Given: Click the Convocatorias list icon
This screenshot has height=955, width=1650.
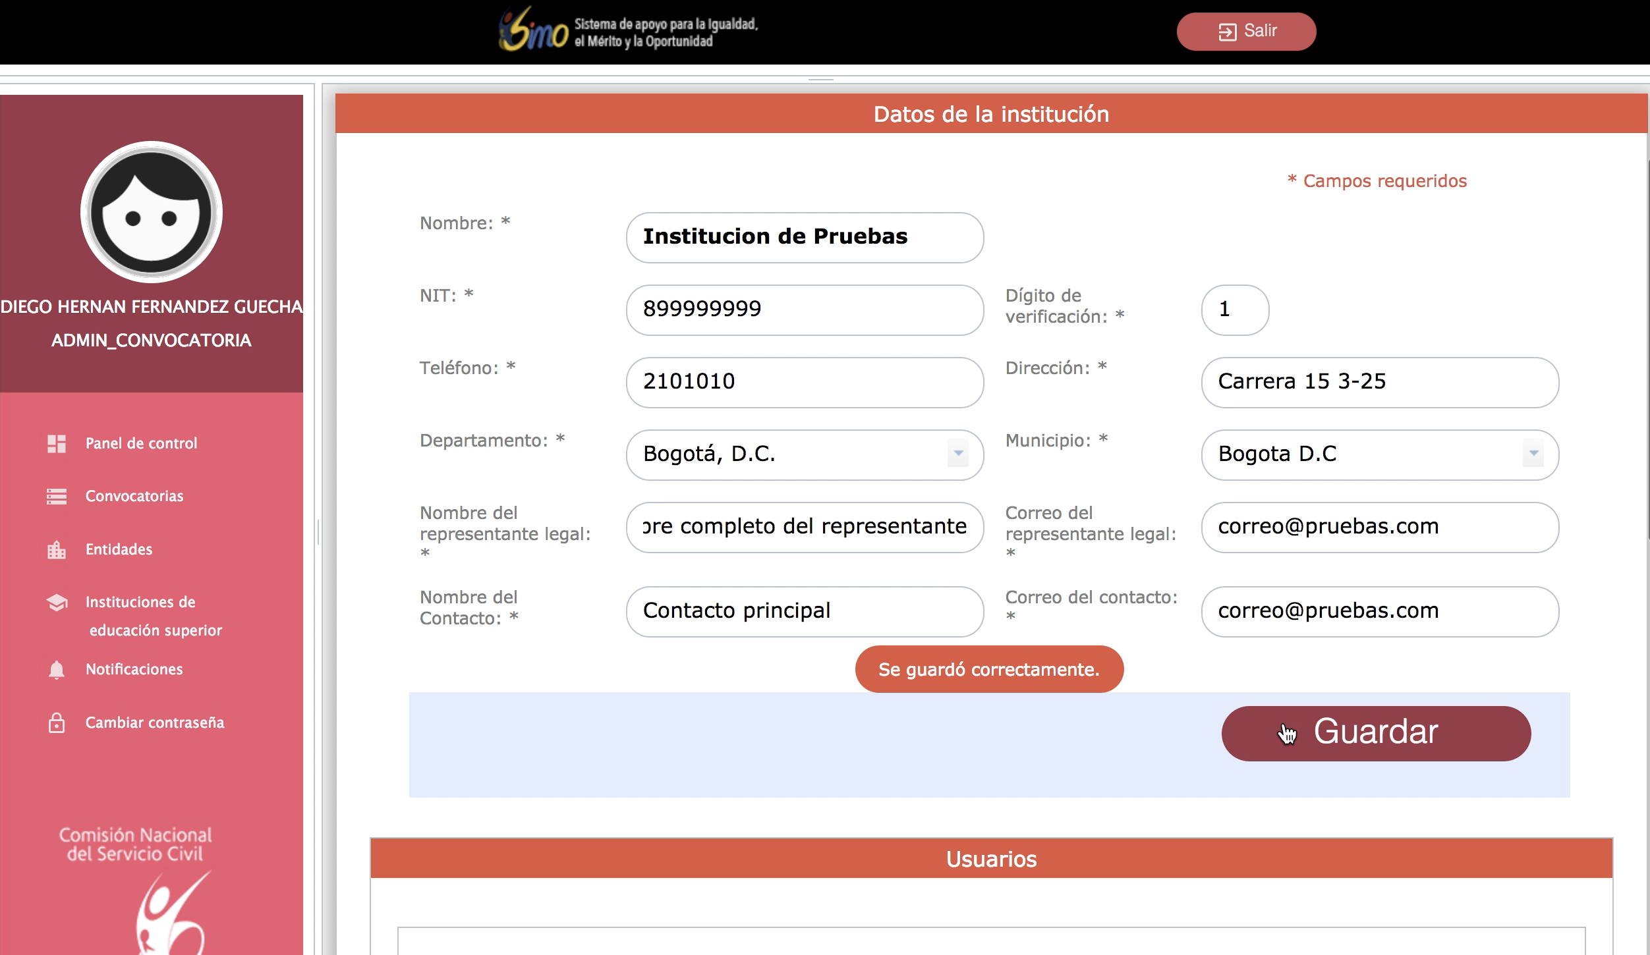Looking at the screenshot, I should tap(57, 497).
